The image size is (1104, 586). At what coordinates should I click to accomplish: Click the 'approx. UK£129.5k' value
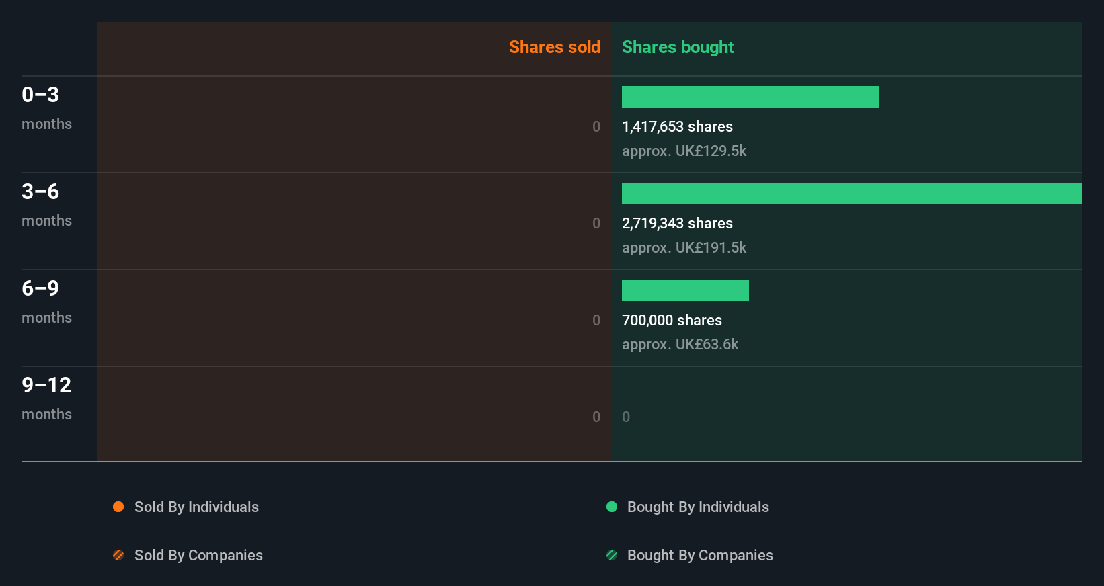tap(684, 151)
